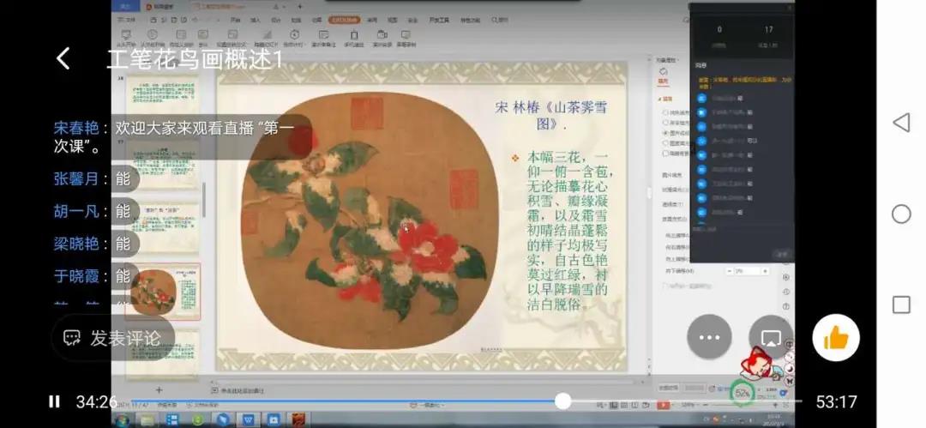926x428 pixels.
Task: Select the 图片或纹理填充 radio in properties panel
Action: 665,132
